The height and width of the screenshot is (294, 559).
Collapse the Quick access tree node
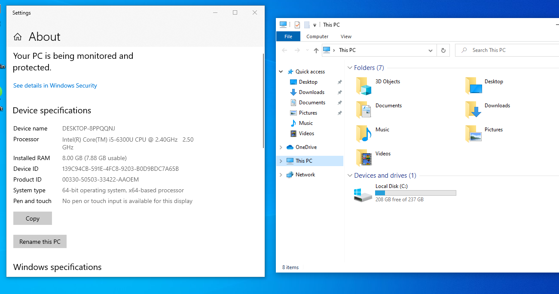[281, 72]
